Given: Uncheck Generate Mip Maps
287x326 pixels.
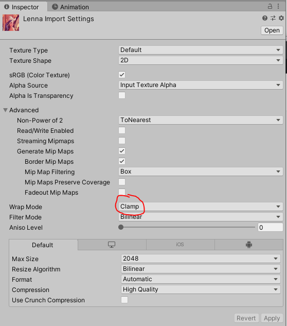Looking at the screenshot, I should (122, 151).
